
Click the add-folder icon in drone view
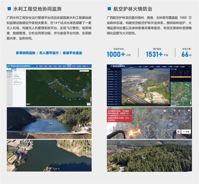[x=165, y=111]
